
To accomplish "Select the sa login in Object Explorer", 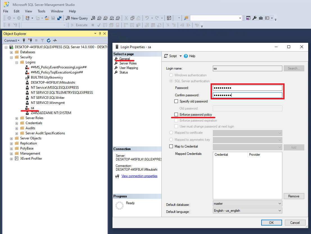I will tap(32, 108).
